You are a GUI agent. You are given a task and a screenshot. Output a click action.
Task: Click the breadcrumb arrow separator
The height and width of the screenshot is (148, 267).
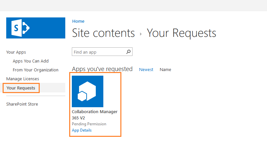pyautogui.click(x=141, y=34)
